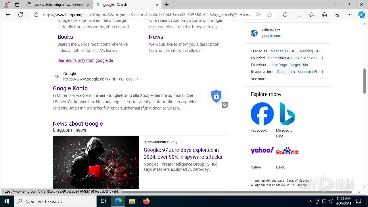Go back with the back arrow

click(x=8, y=15)
